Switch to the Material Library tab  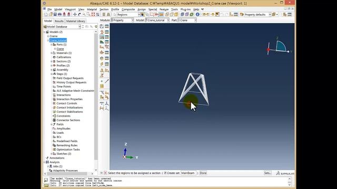pyautogui.click(x=75, y=21)
